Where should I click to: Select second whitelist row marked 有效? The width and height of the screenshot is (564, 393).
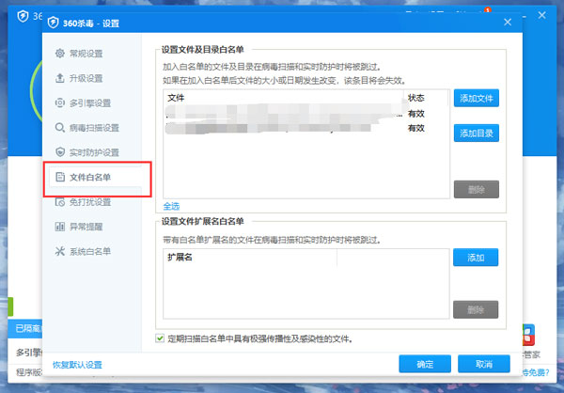click(305, 128)
